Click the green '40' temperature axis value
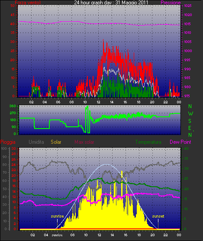 [186, 149]
